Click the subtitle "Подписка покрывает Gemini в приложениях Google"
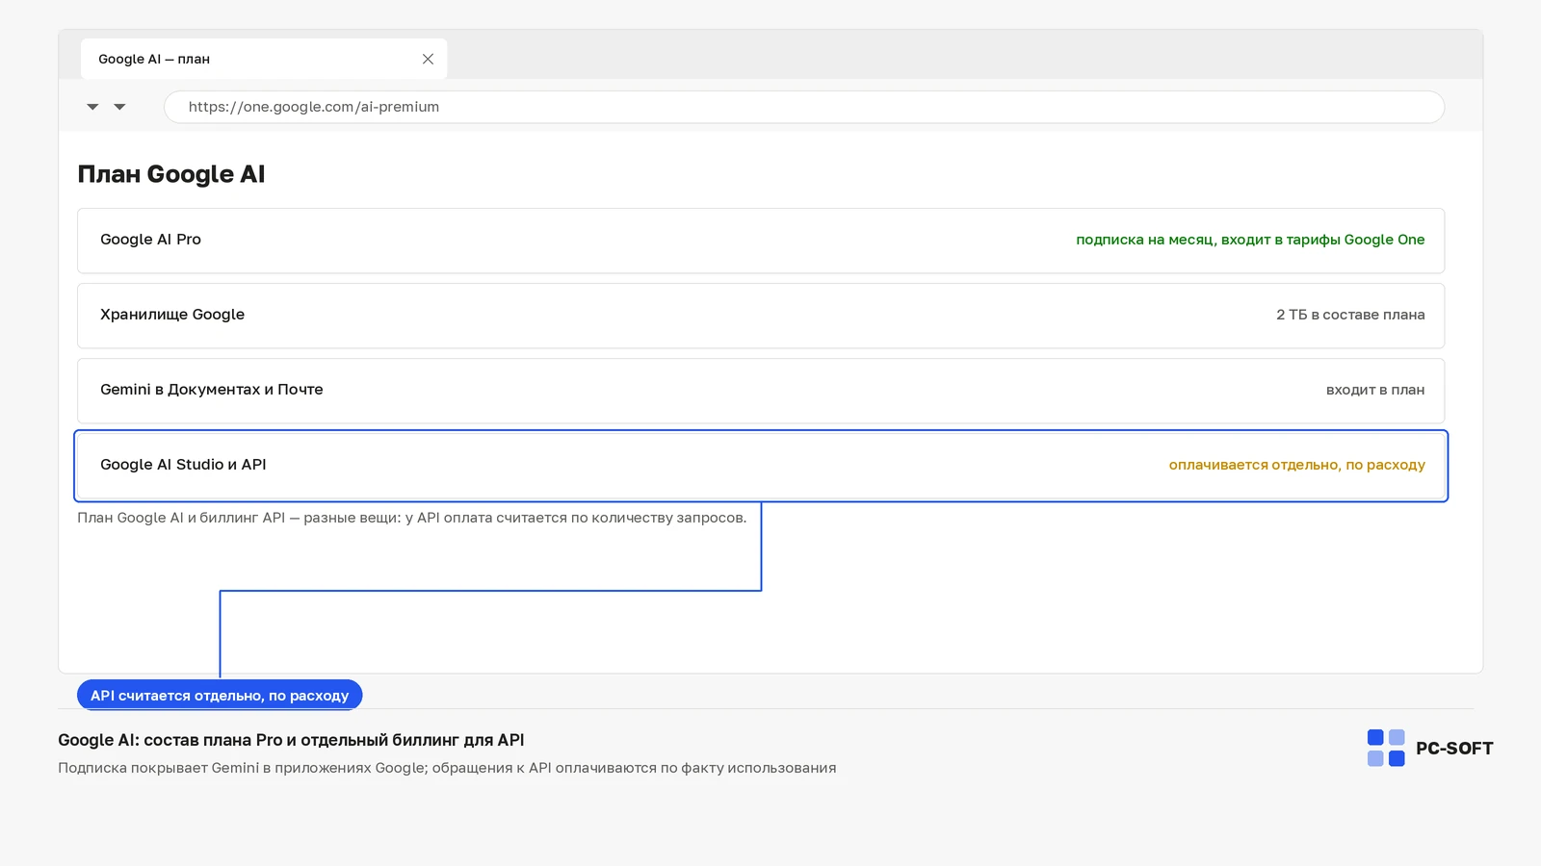The width and height of the screenshot is (1541, 866). point(447,768)
